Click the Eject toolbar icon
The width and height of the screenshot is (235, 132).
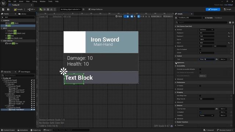click(x=51, y=10)
